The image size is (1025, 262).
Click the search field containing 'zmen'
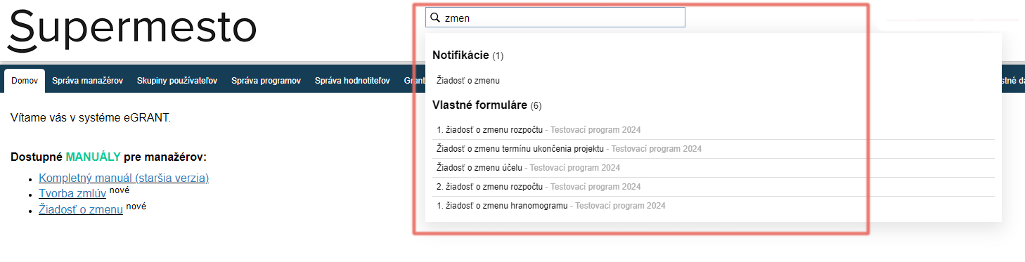tap(555, 18)
